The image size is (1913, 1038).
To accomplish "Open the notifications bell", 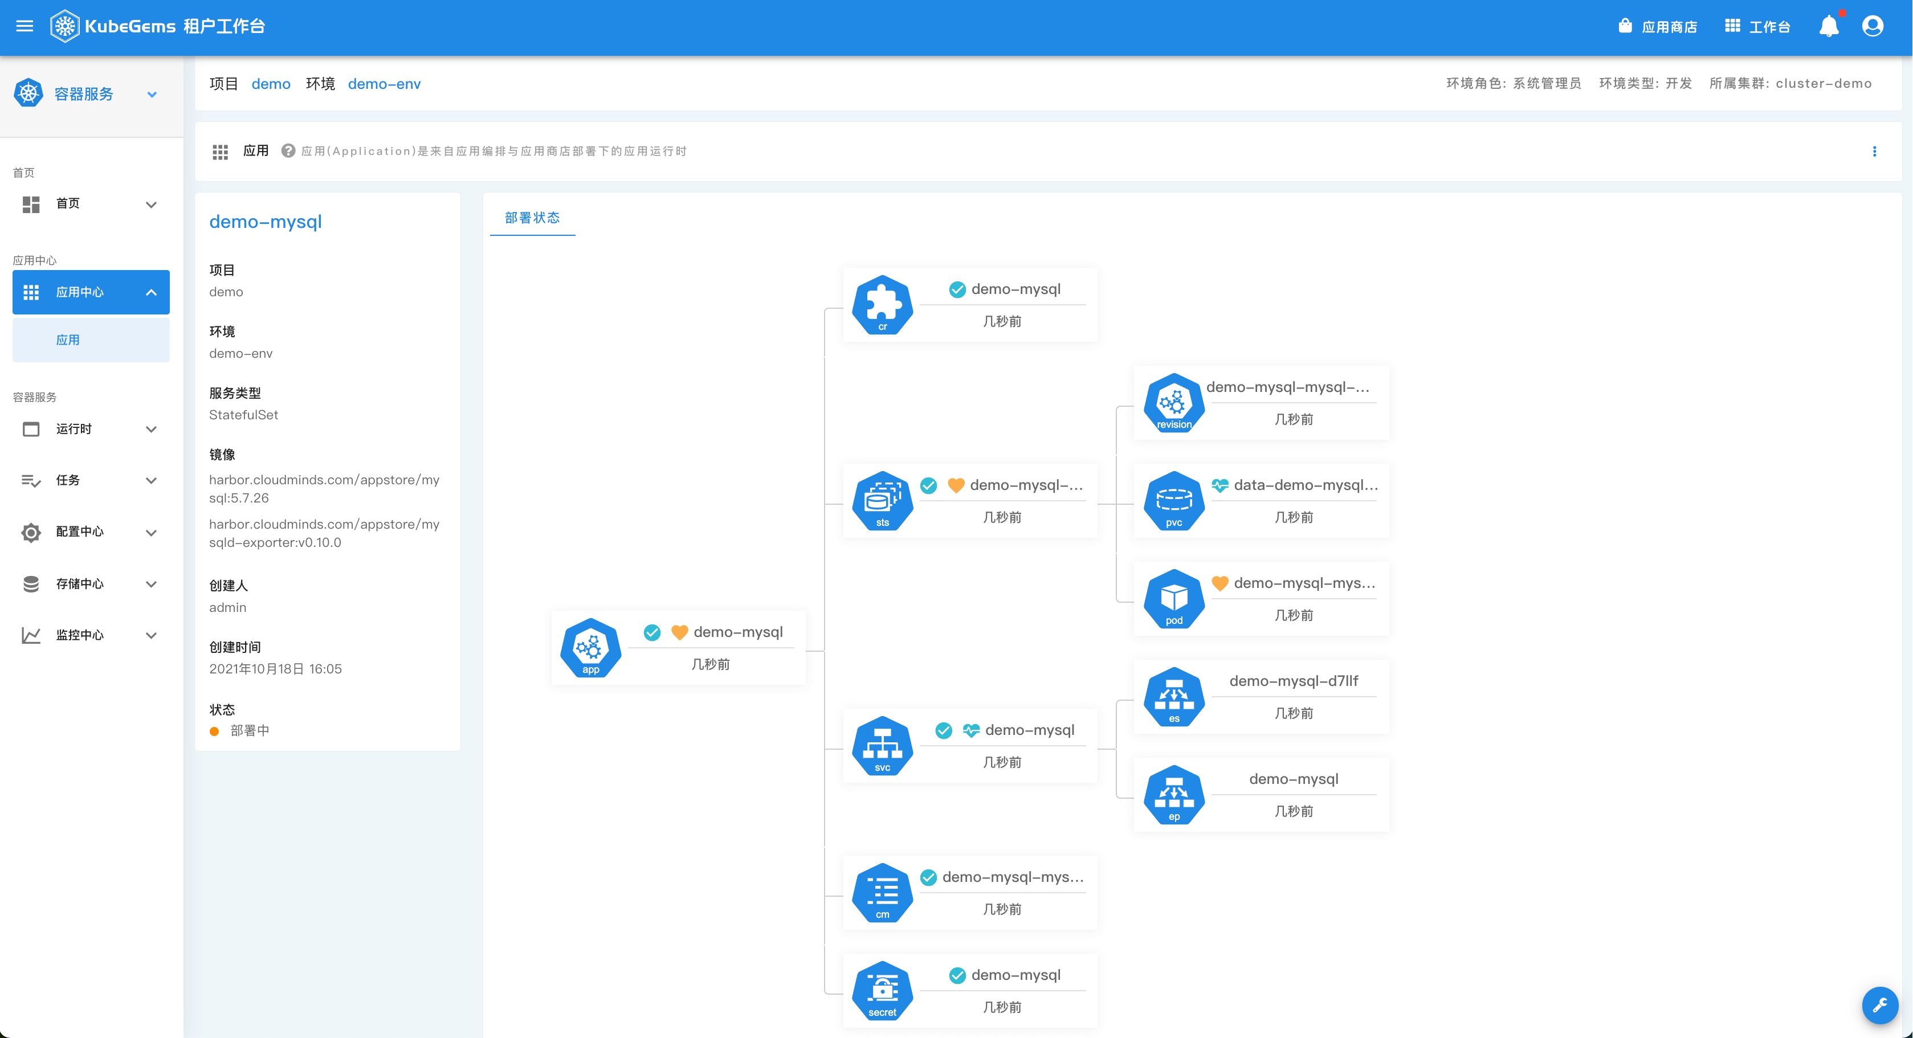I will click(x=1828, y=27).
